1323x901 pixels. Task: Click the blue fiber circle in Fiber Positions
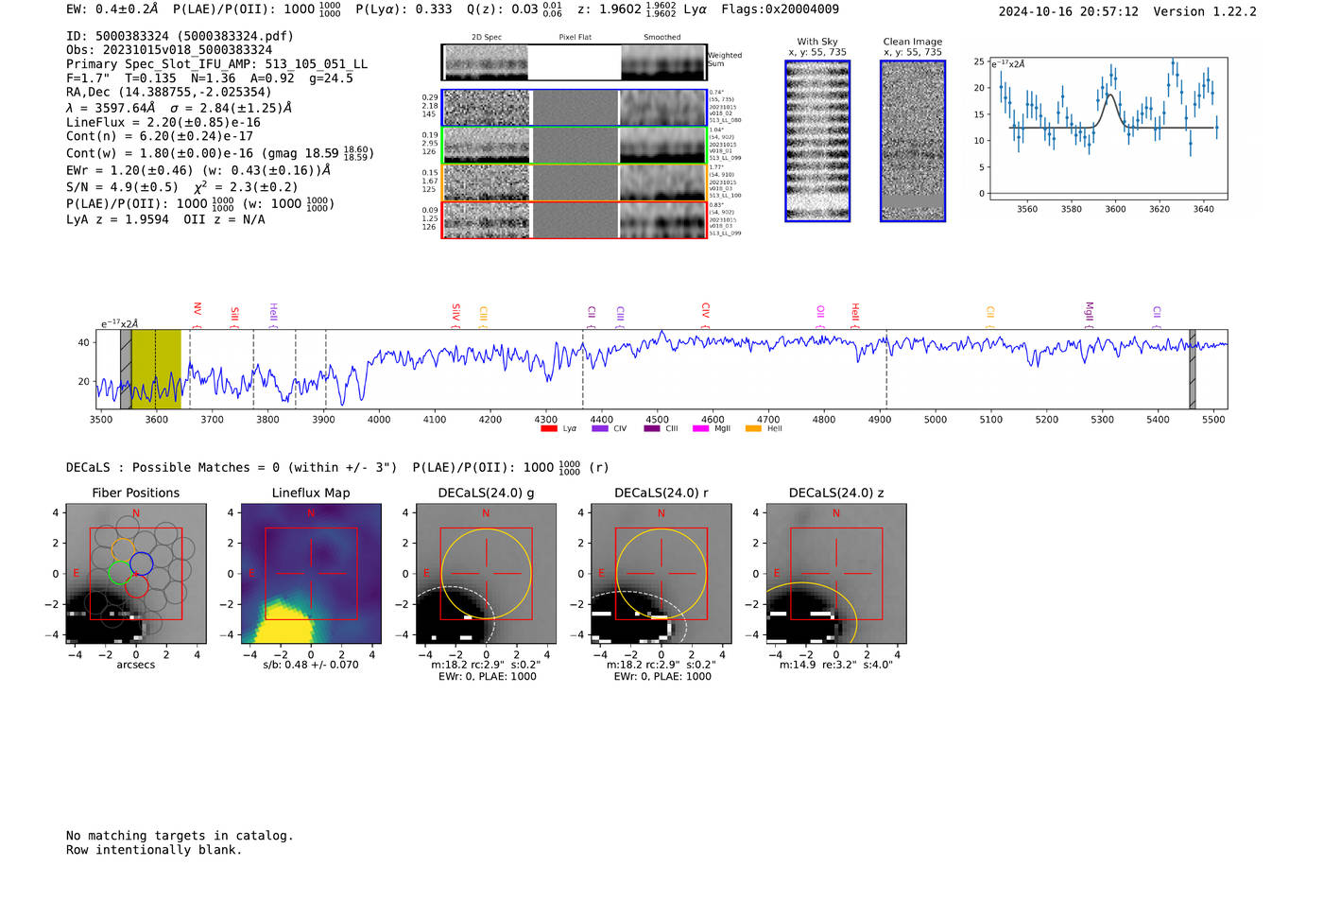[x=142, y=563]
